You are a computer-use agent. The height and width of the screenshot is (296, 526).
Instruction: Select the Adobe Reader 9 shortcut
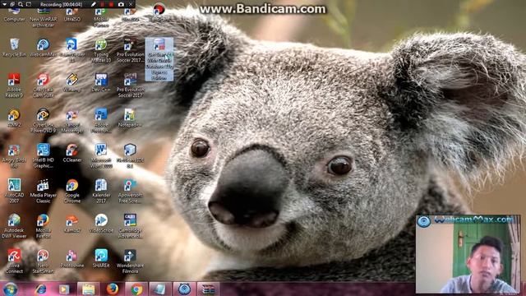[14, 86]
